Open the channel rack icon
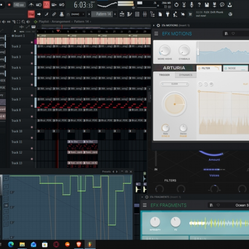Image resolution: width=249 pixels, height=249 pixels. [x=137, y=14]
